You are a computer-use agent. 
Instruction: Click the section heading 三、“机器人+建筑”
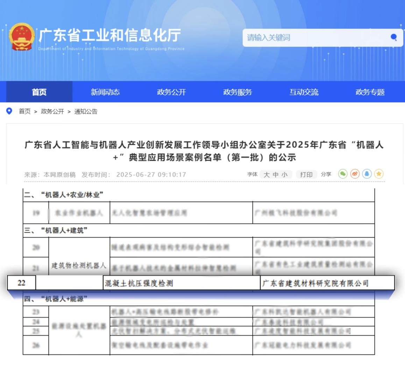click(x=56, y=230)
